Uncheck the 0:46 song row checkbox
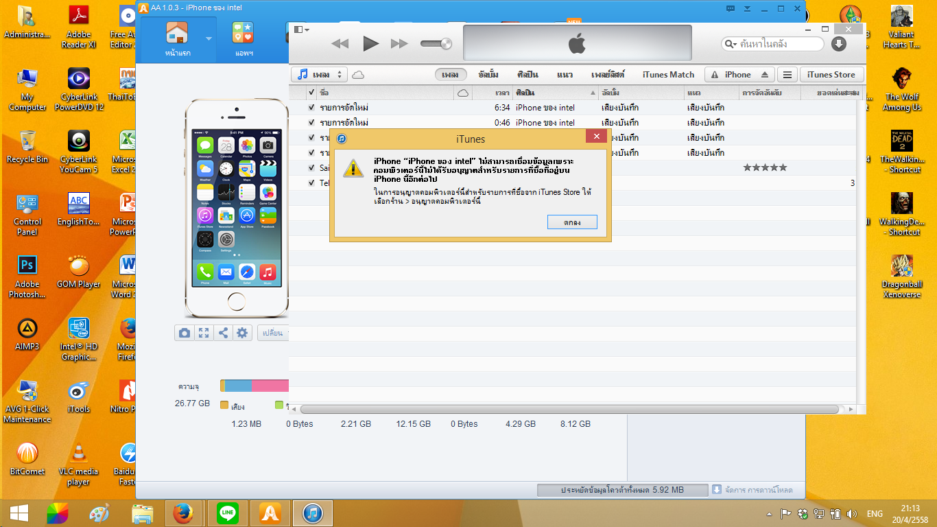The width and height of the screenshot is (937, 527). 311,123
